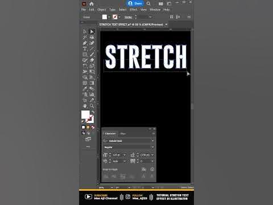Click the highlighted filled-arrow tool in the toolbar

(x=92, y=31)
